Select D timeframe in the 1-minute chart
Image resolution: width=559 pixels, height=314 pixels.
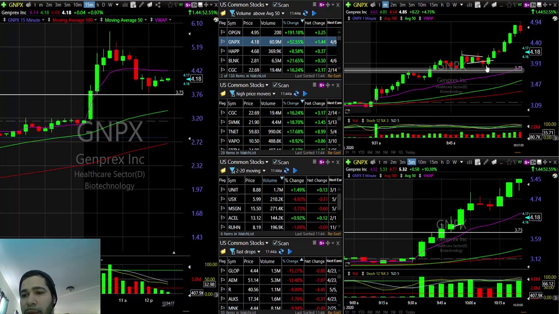(448, 5)
